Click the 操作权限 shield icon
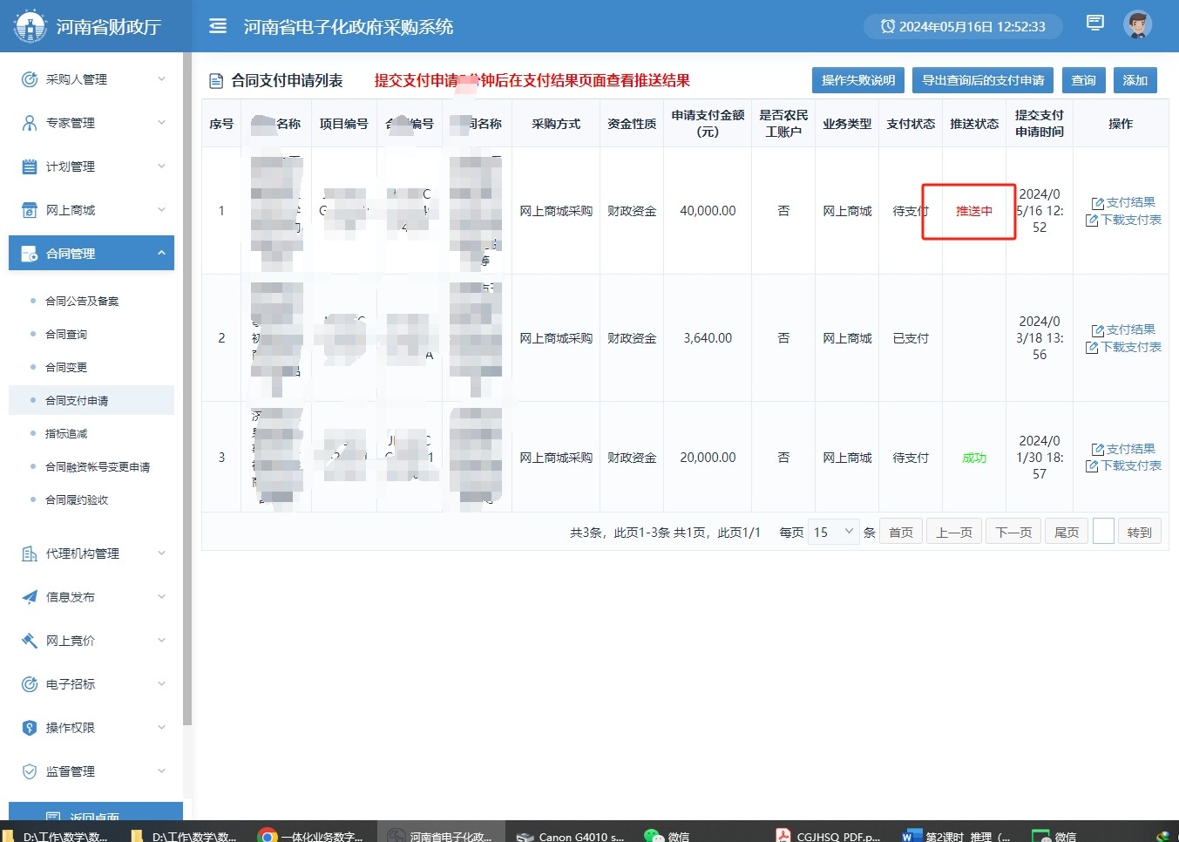The height and width of the screenshot is (842, 1179). [30, 728]
